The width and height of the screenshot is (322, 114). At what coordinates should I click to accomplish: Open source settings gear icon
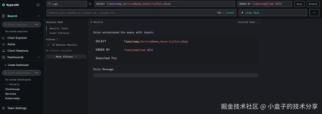[90, 4]
